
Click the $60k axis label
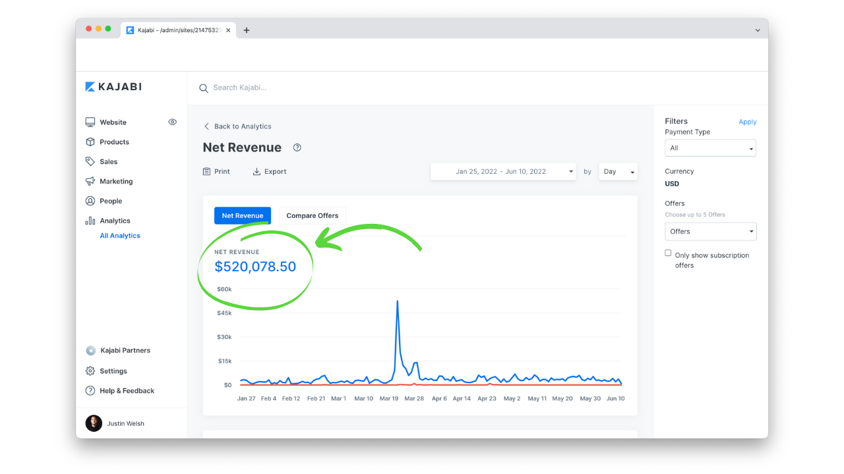point(224,289)
